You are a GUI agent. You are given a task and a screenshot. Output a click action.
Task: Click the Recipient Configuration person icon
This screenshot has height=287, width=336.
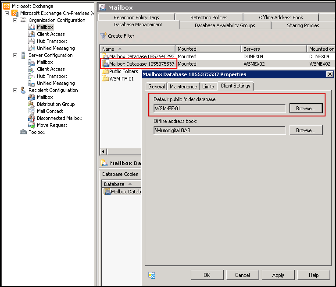point(23,90)
